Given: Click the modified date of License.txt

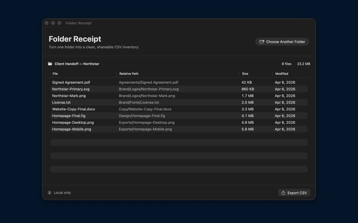Looking at the screenshot, I should 285,103.
